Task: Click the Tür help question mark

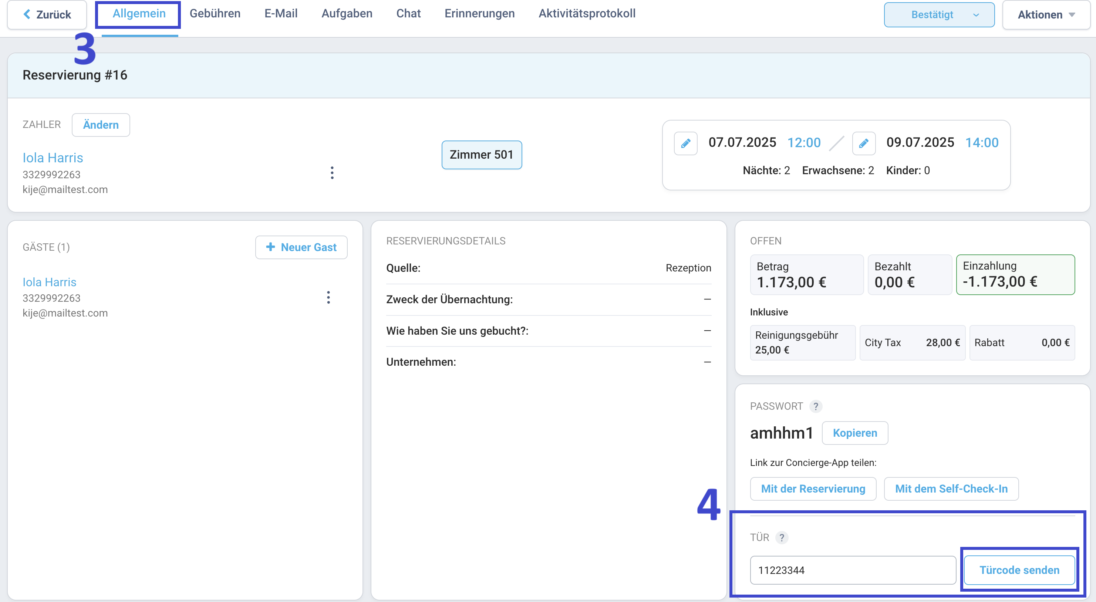Action: coord(782,538)
